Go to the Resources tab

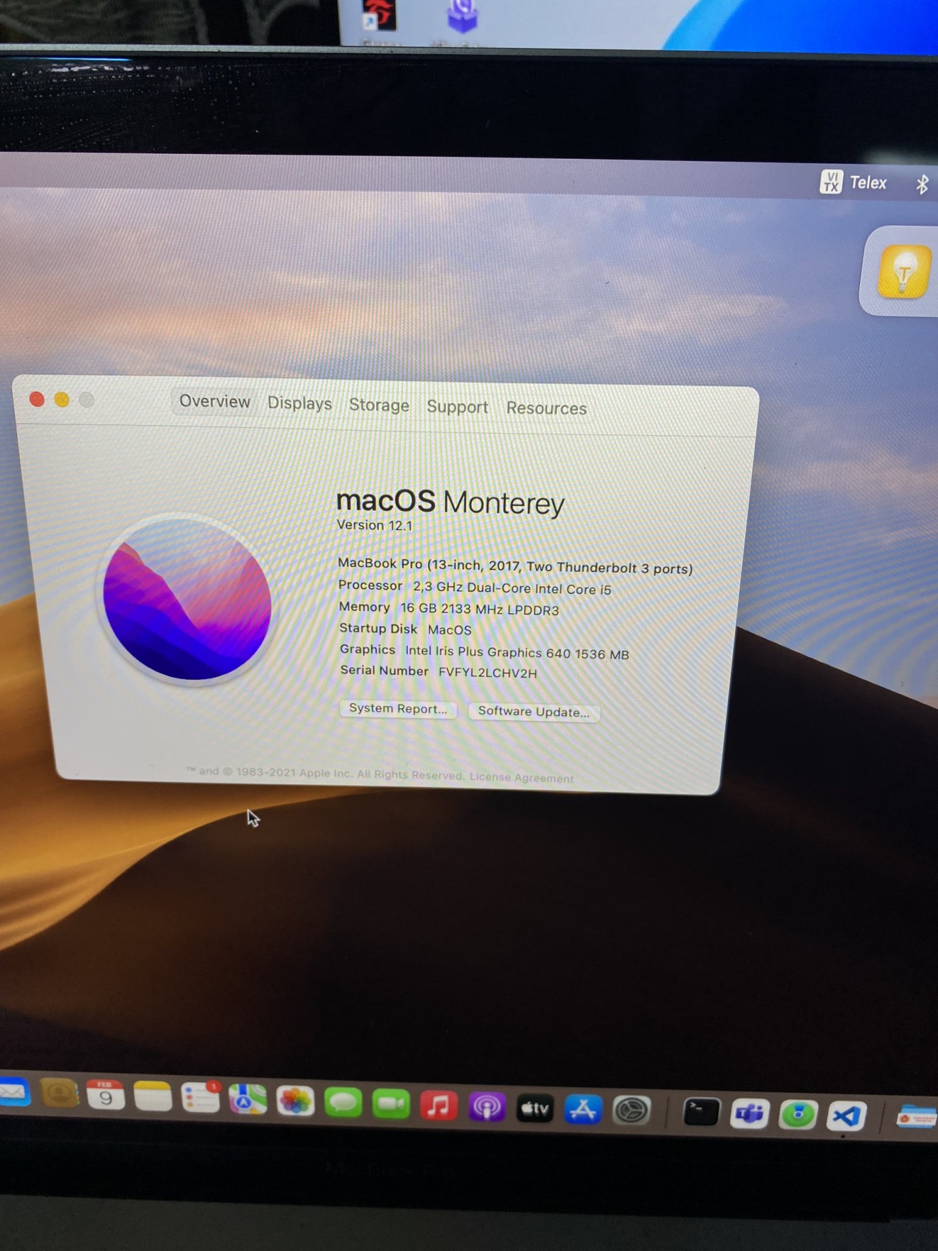pyautogui.click(x=546, y=409)
